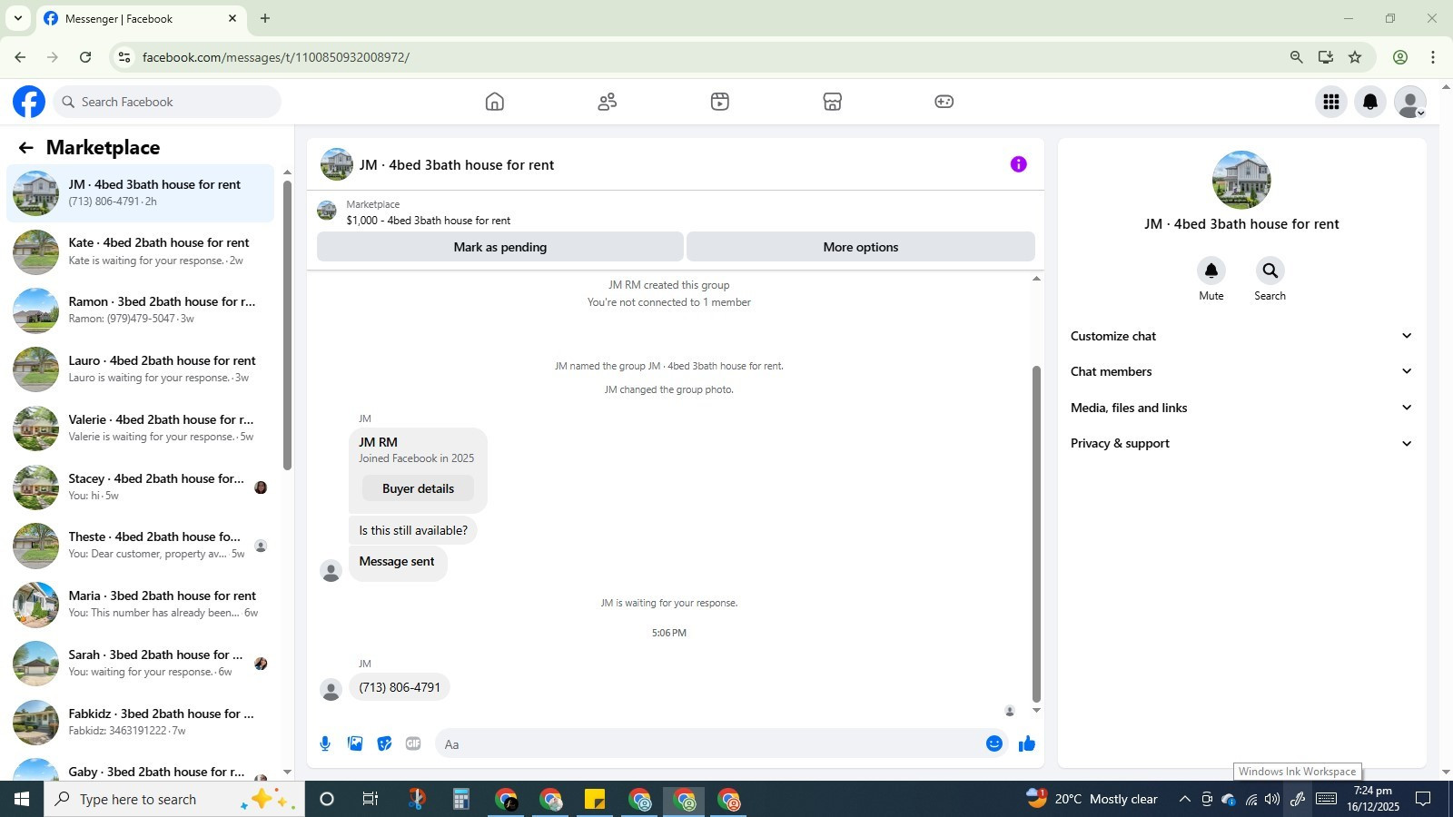The image size is (1453, 817).
Task: Open Chrome profile icon
Action: 1400,57
